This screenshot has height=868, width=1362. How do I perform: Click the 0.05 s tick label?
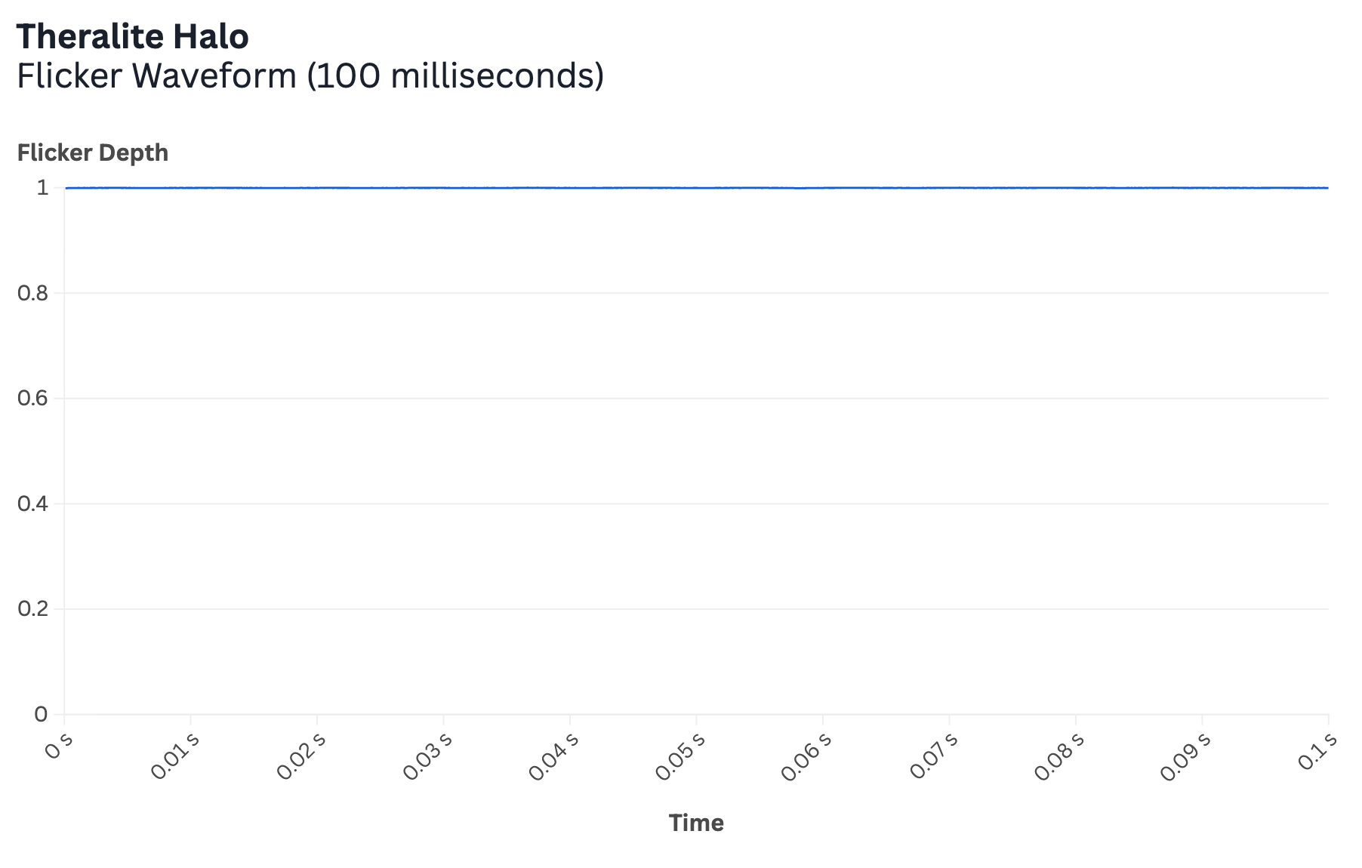click(x=680, y=755)
